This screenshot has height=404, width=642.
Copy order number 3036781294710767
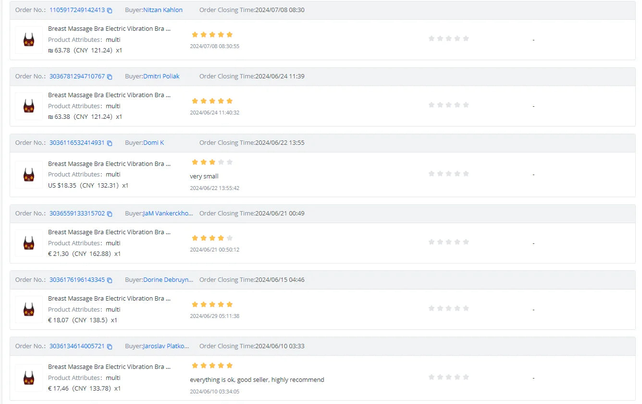coord(110,76)
